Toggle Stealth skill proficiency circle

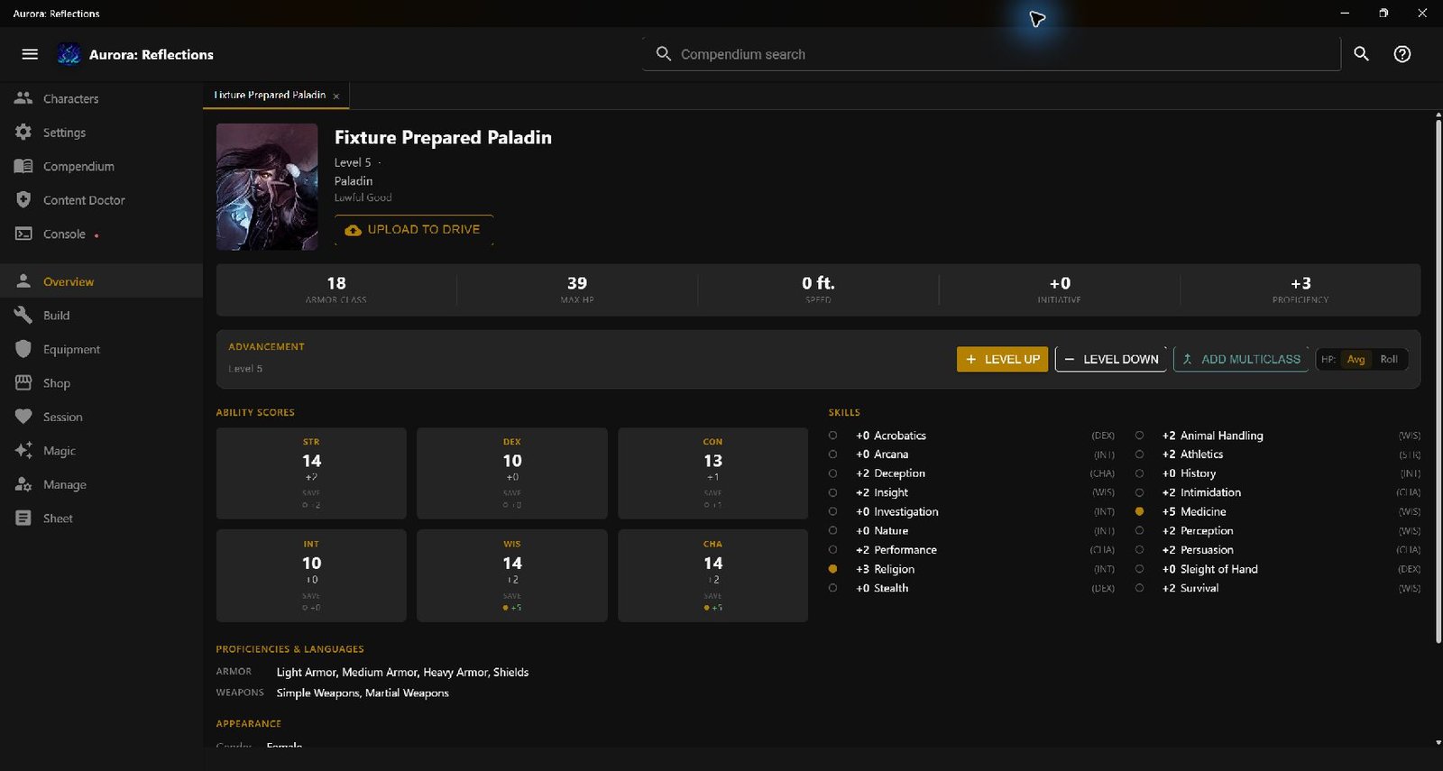pos(832,588)
